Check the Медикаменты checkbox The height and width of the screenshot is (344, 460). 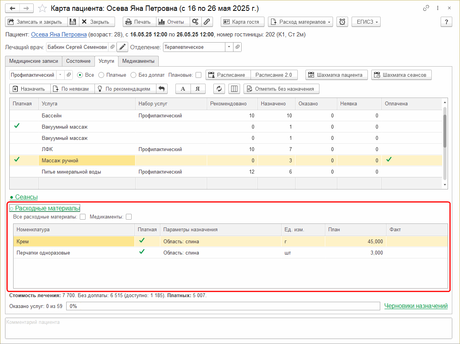[x=129, y=217]
